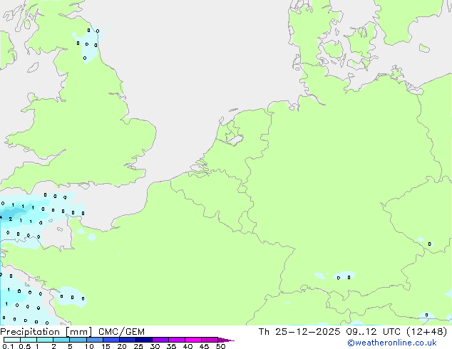Screen dimensions: 452x349
Task: Click the tiny rain cell near right edge
Action: (429, 244)
